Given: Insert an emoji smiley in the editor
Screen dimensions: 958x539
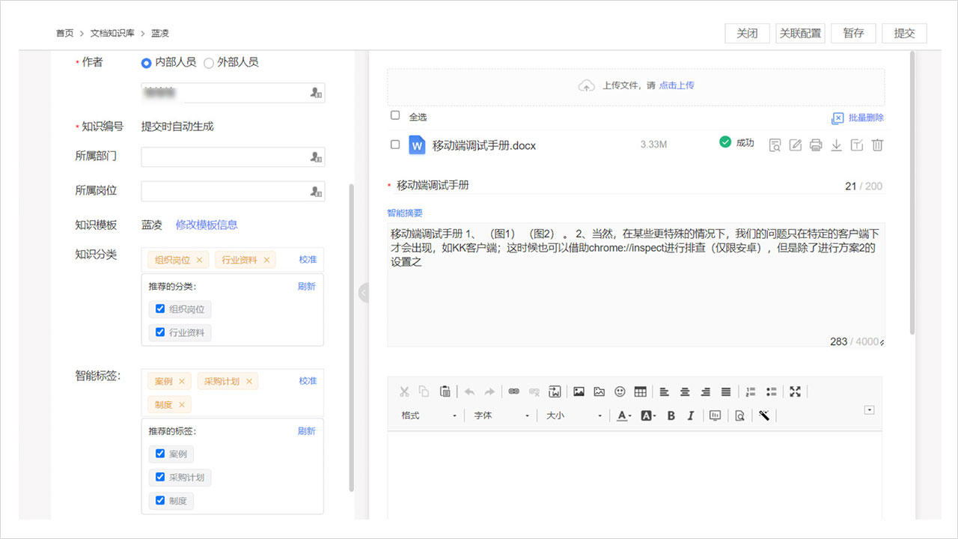Looking at the screenshot, I should click(620, 392).
